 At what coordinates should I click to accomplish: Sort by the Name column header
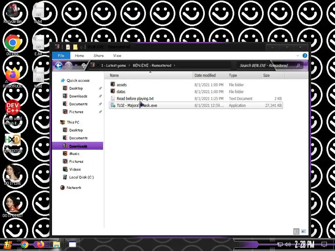pos(149,75)
